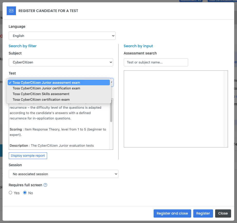237x223 pixels.
Task: Open the Subject dropdown showing CyberCitizen
Action: (61, 62)
